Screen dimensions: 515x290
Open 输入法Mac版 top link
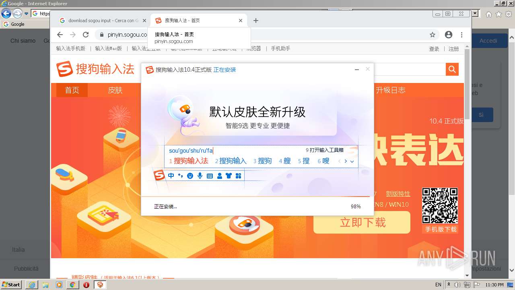point(109,48)
